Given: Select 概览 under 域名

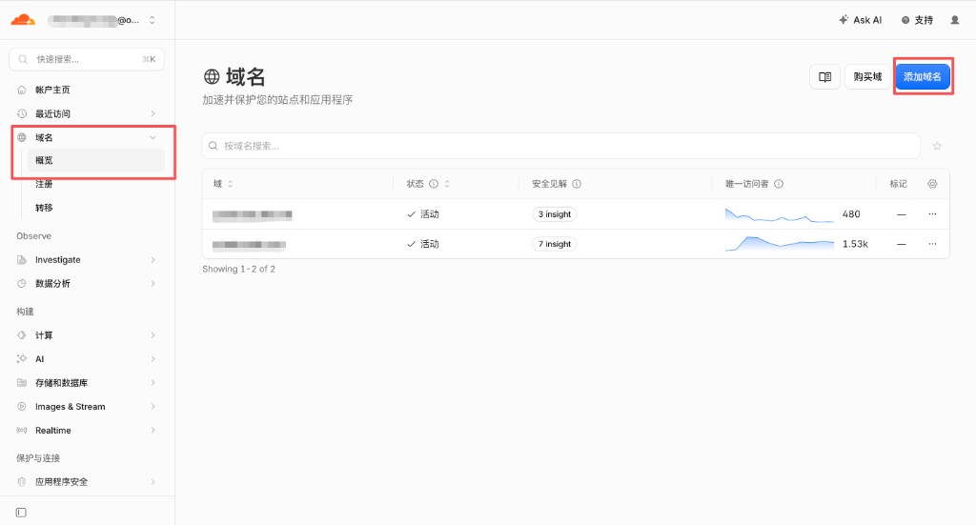Looking at the screenshot, I should 95,160.
